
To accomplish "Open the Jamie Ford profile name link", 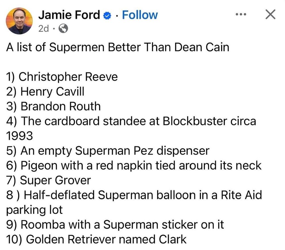I will coord(69,15).
